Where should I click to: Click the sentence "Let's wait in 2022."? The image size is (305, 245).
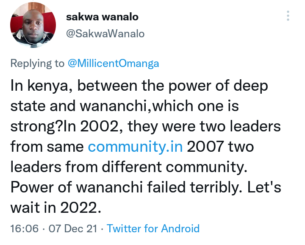point(146,198)
